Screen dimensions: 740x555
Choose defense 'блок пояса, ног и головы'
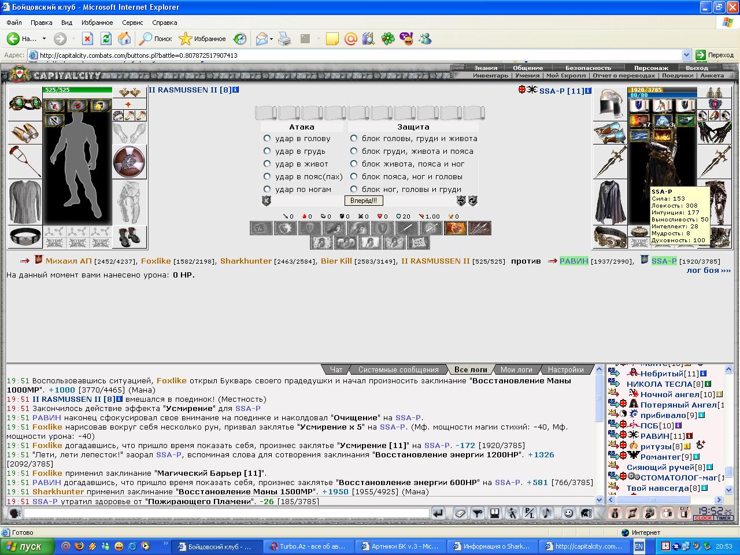tap(354, 176)
